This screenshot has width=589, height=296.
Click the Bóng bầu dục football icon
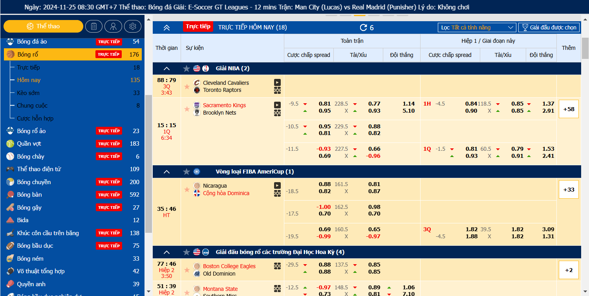10,246
